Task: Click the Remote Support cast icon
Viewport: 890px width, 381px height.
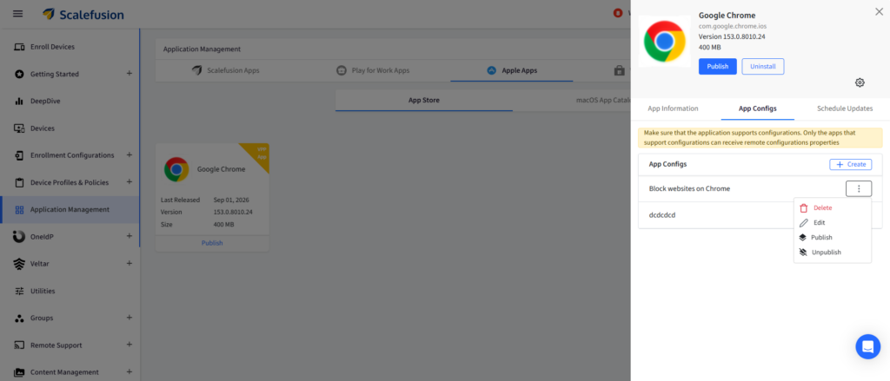Action: (19, 345)
